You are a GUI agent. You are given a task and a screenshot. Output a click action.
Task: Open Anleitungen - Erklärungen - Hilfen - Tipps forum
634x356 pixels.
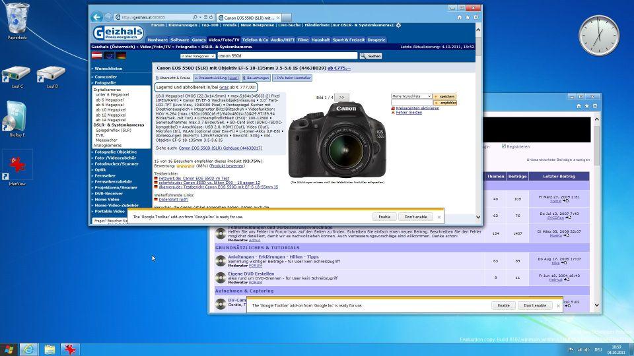tap(273, 256)
